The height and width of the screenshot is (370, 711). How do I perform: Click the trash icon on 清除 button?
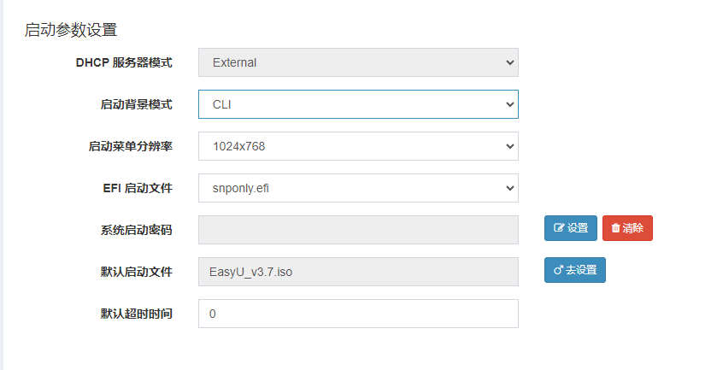click(x=615, y=228)
